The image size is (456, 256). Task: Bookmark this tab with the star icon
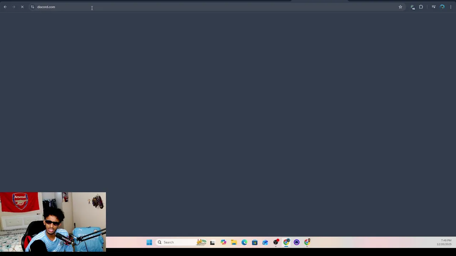400,7
